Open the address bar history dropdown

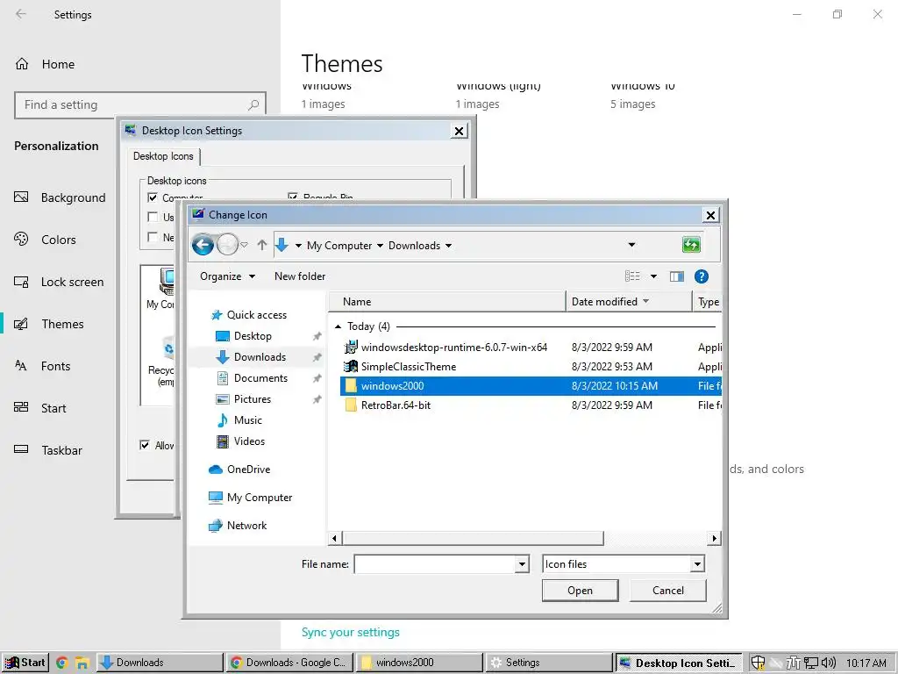[631, 246]
